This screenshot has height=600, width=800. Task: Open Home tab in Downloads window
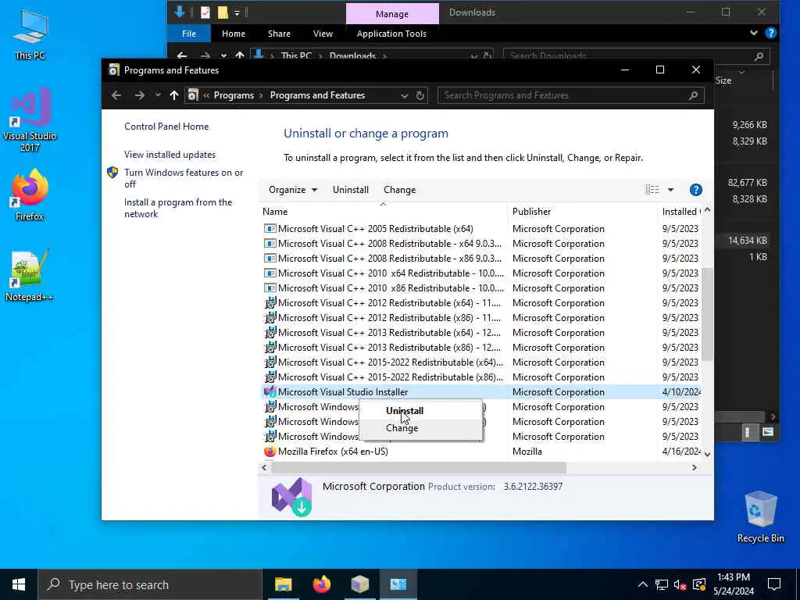pyautogui.click(x=233, y=34)
